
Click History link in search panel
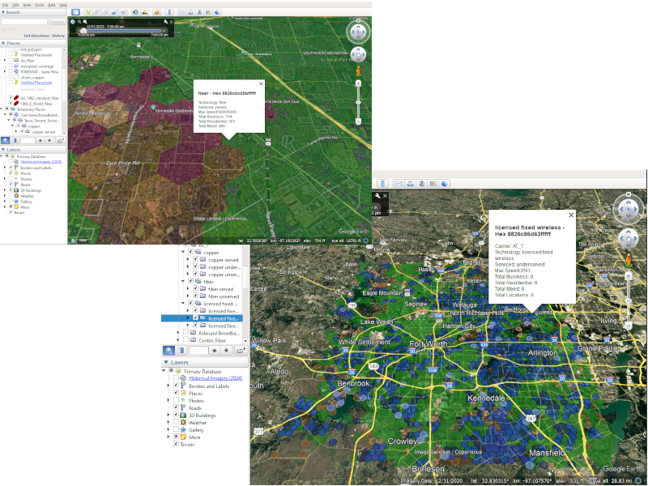[58, 36]
